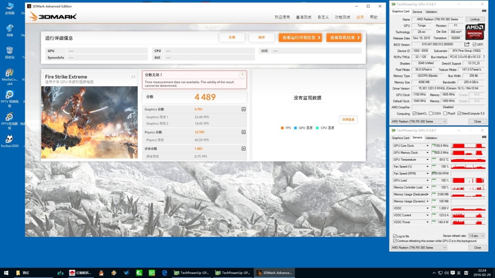The width and height of the screenshot is (495, 278).
Task: Collapse the 综合分数 section
Action: click(x=243, y=149)
